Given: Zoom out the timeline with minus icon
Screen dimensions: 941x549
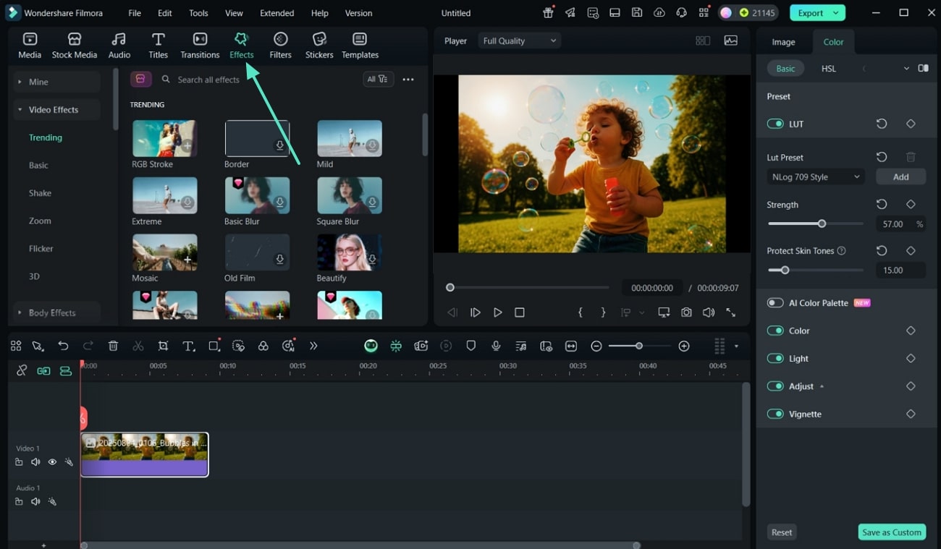Looking at the screenshot, I should [596, 346].
